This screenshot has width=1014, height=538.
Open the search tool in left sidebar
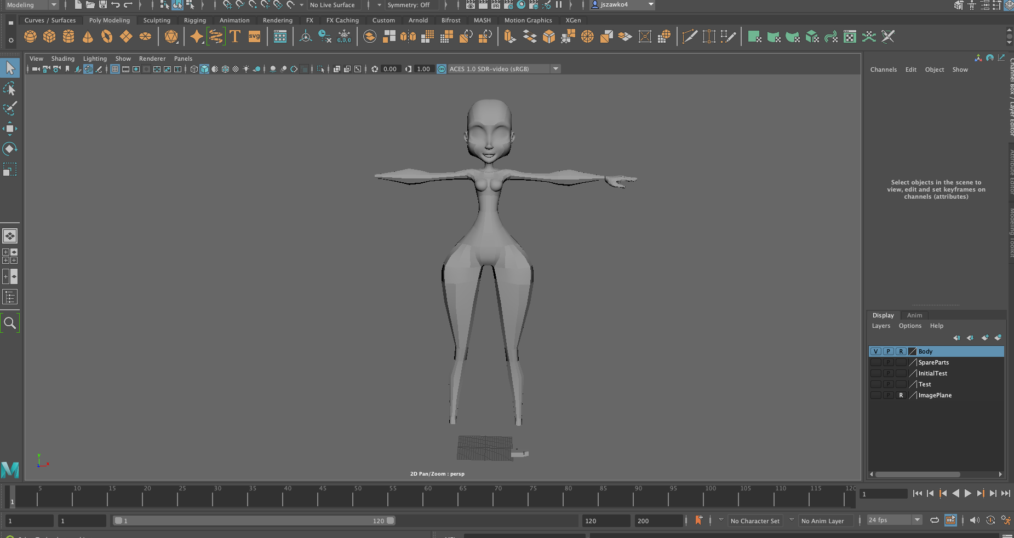[10, 323]
